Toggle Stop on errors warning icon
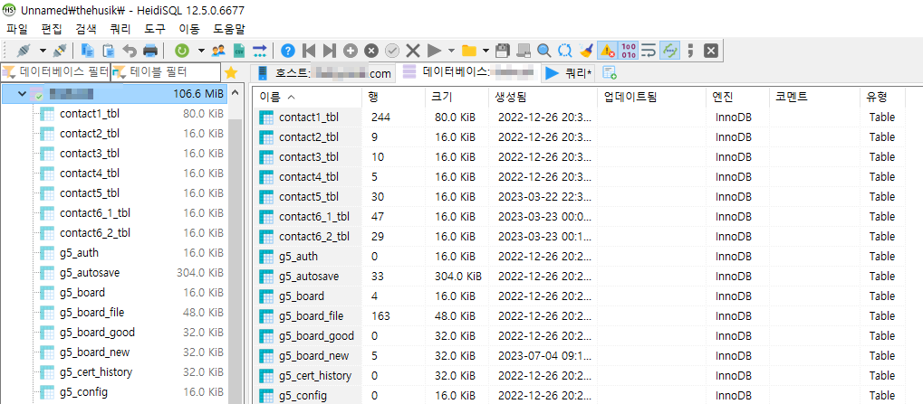Screen dimensions: 923x404 point(607,51)
